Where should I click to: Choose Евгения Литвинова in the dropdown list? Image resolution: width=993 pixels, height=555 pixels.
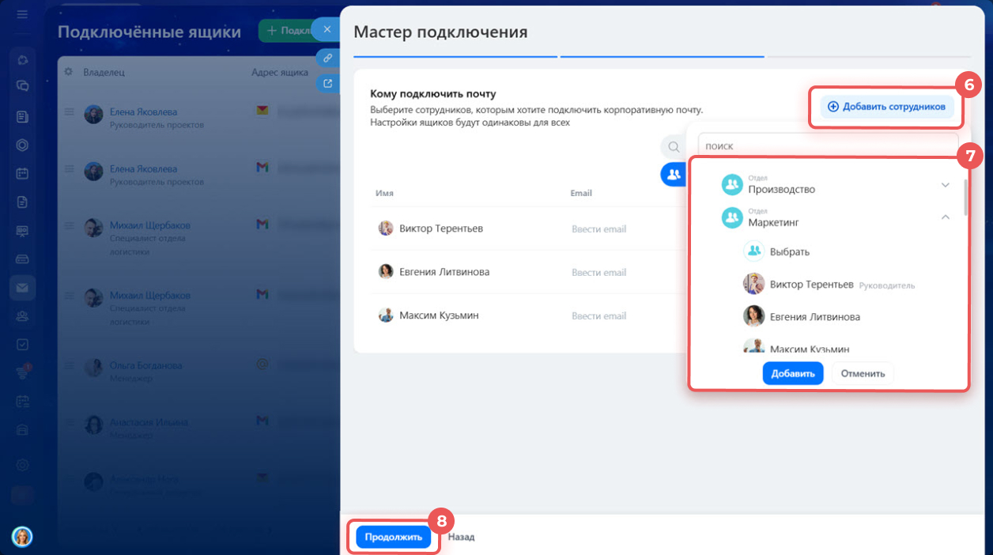tap(814, 316)
